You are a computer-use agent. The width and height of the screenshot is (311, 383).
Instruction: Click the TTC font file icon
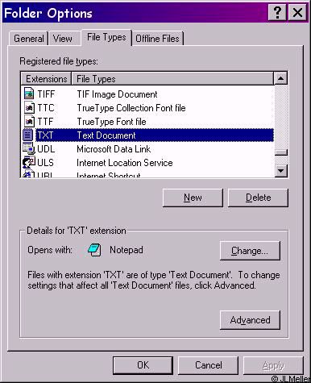(x=29, y=108)
